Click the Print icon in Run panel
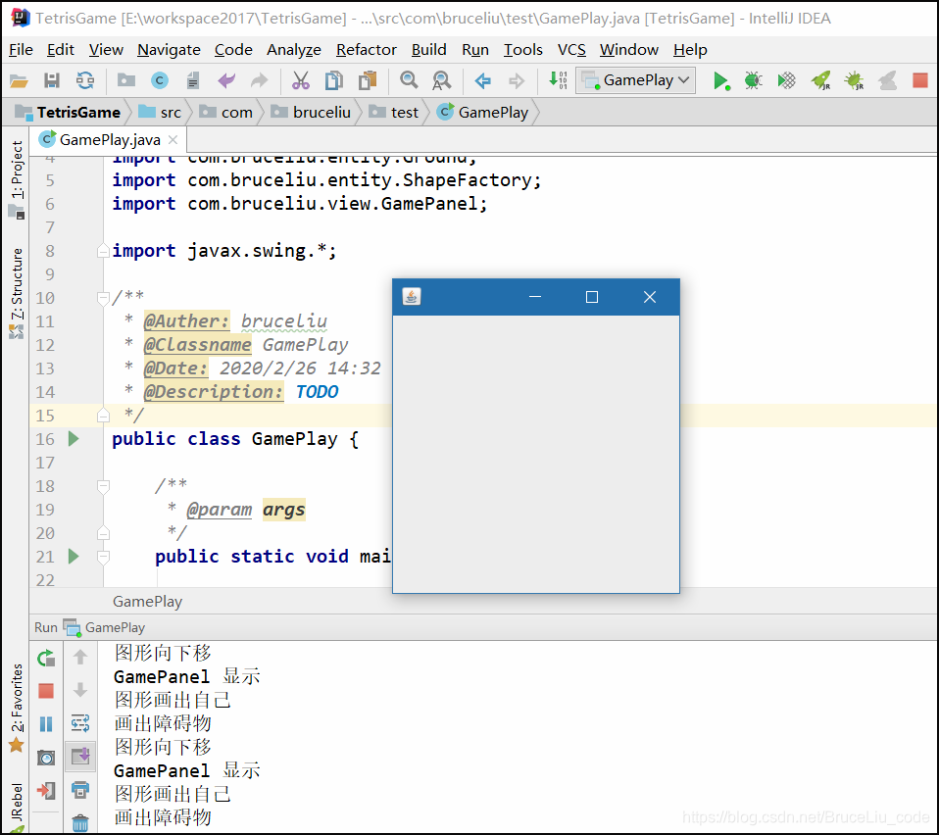939x835 pixels. [x=80, y=790]
